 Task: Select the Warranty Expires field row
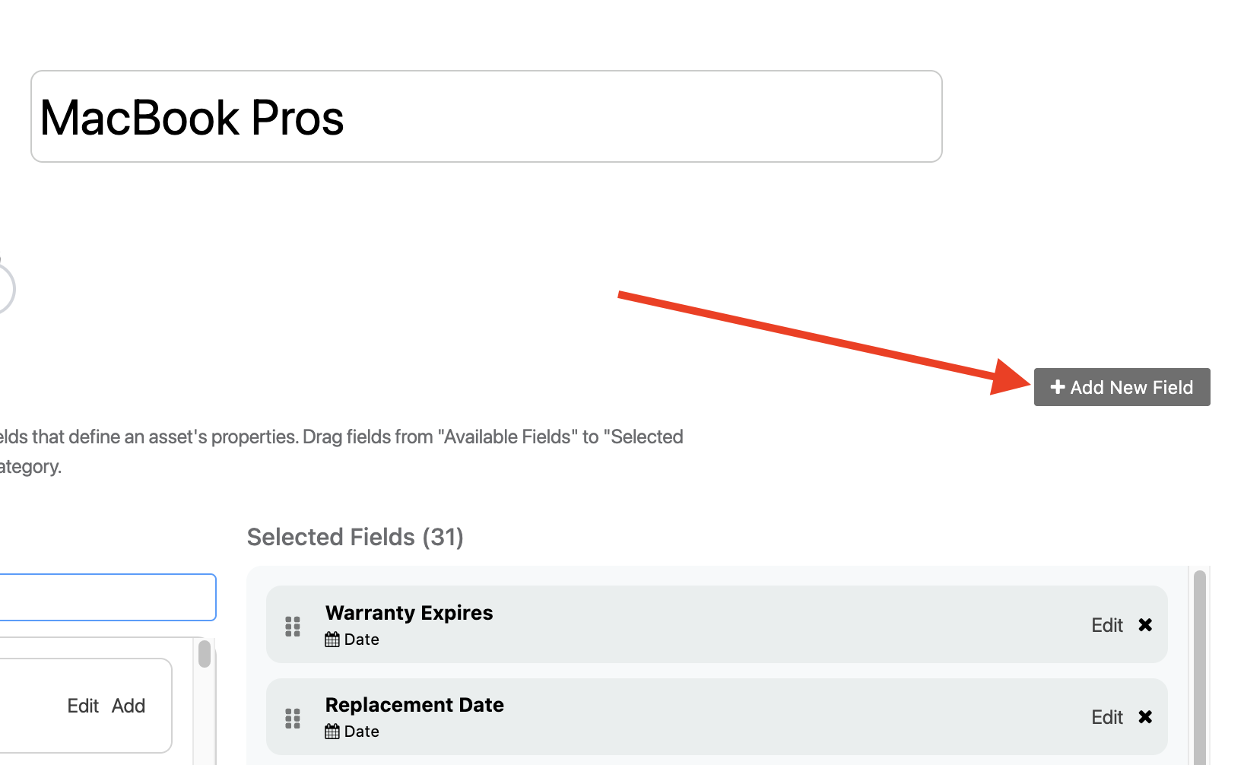tap(684, 624)
